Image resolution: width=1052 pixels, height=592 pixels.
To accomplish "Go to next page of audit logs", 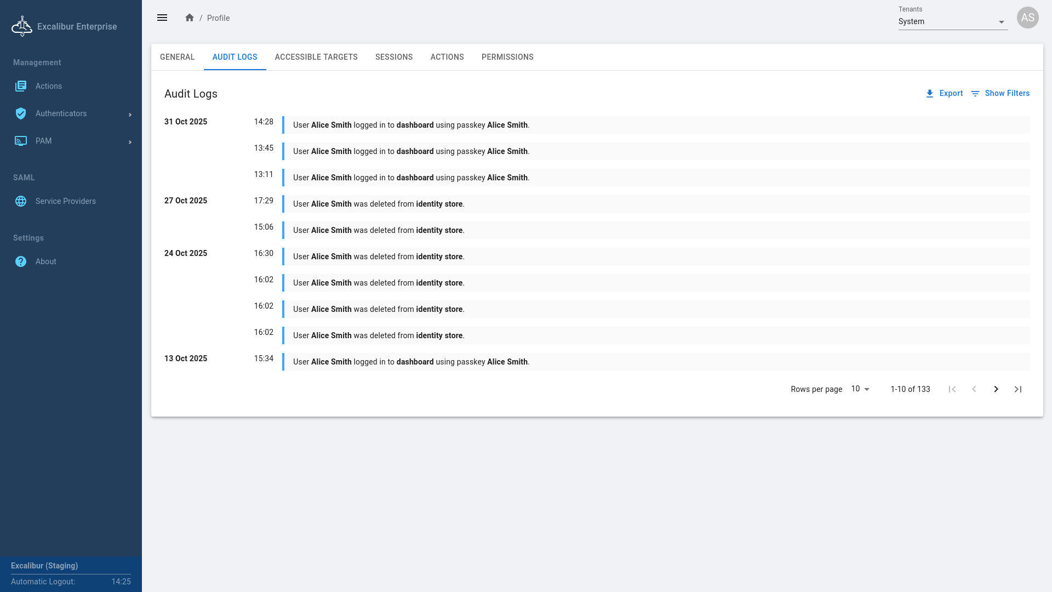I will click(x=996, y=389).
